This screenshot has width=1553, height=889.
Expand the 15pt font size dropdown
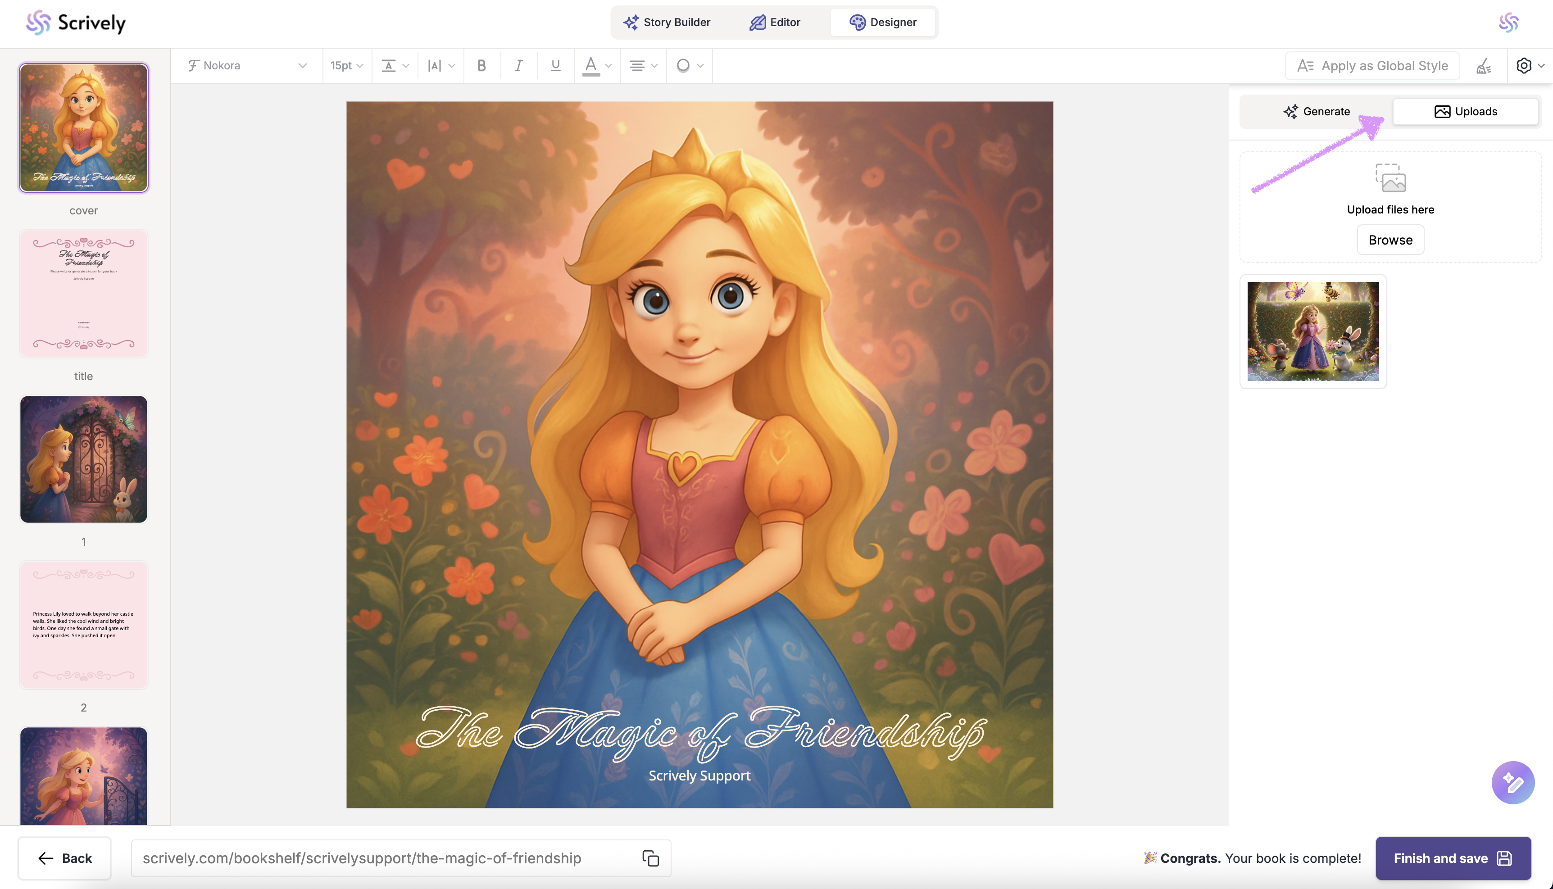click(346, 65)
